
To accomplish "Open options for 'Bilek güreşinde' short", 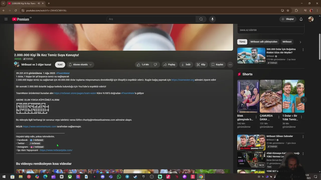I will point(256,117).
